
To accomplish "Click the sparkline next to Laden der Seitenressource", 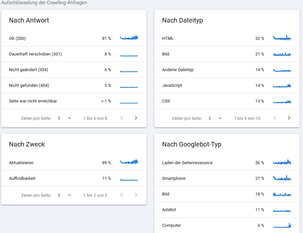I will (x=282, y=162).
